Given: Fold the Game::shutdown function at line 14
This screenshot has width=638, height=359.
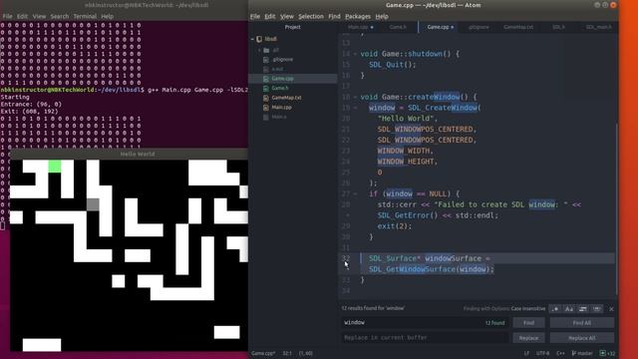Looking at the screenshot, I should point(355,54).
